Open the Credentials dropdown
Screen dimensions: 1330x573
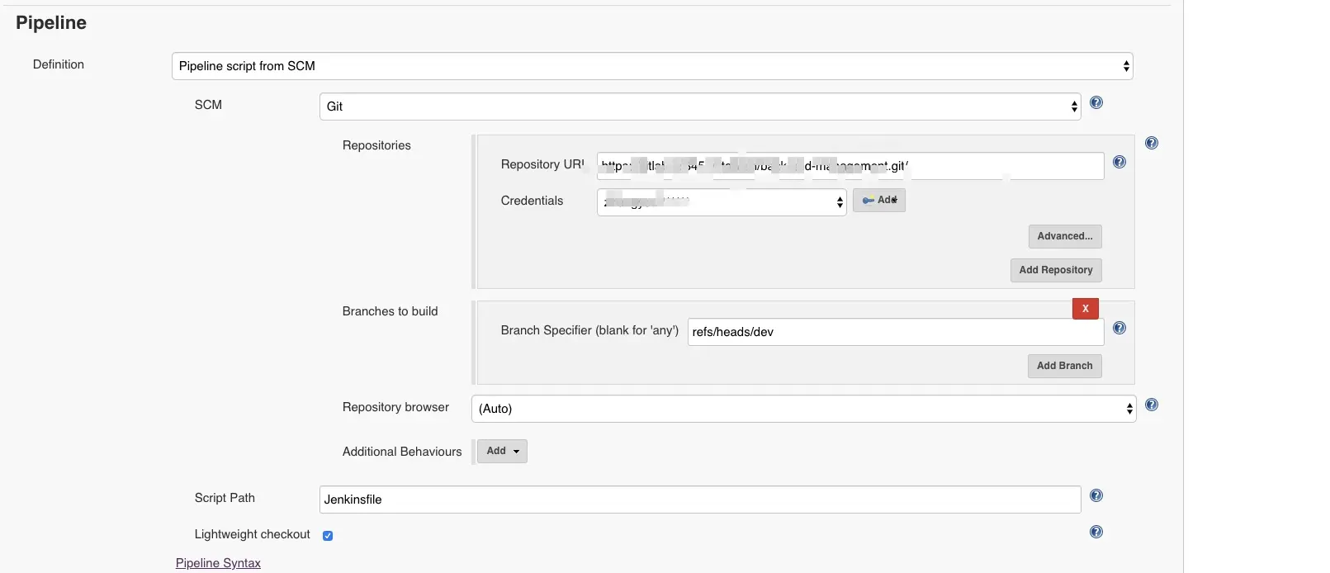(722, 202)
